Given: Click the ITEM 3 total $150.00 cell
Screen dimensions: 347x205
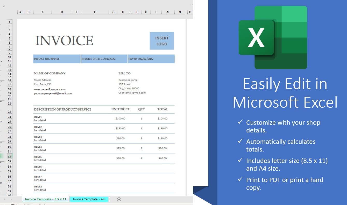Looking at the screenshot, I should coord(162,138).
